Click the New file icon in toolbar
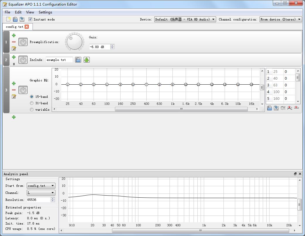 click(x=8, y=19)
